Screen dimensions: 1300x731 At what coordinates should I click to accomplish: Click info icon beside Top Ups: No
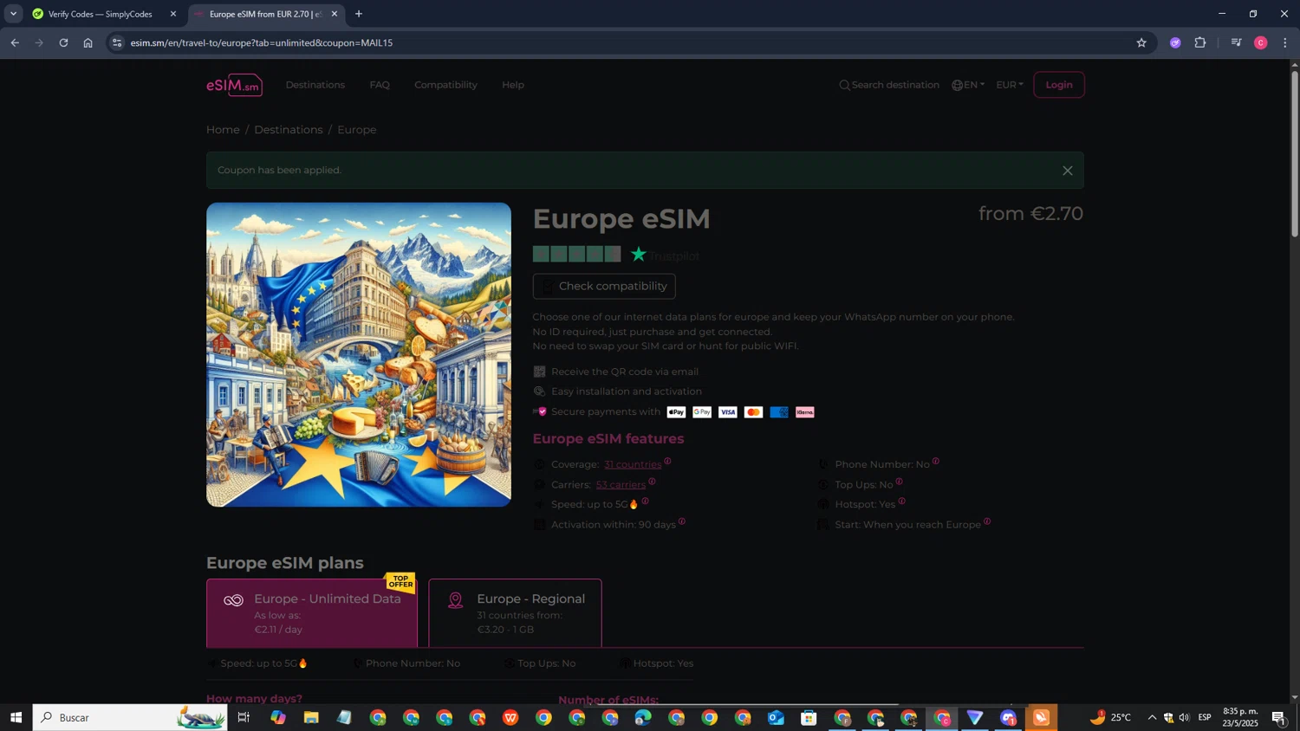click(x=900, y=481)
